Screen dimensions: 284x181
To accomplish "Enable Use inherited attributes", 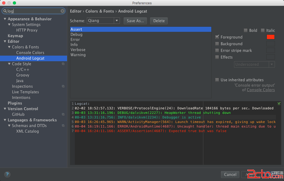I will pyautogui.click(x=217, y=80).
